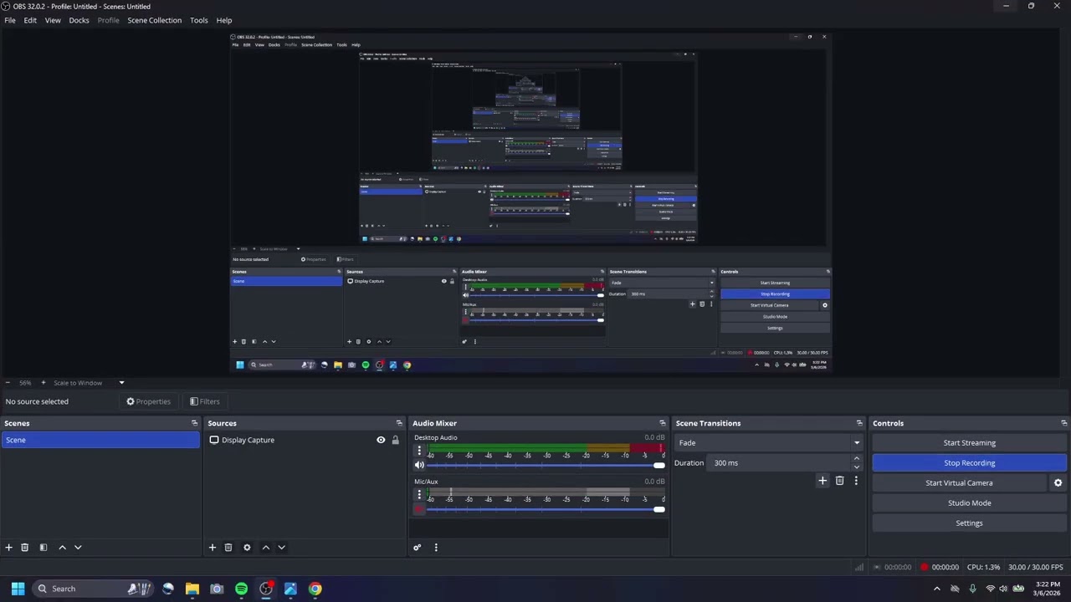Undock the Sources panel
Image resolution: width=1071 pixels, height=602 pixels.
(399, 423)
